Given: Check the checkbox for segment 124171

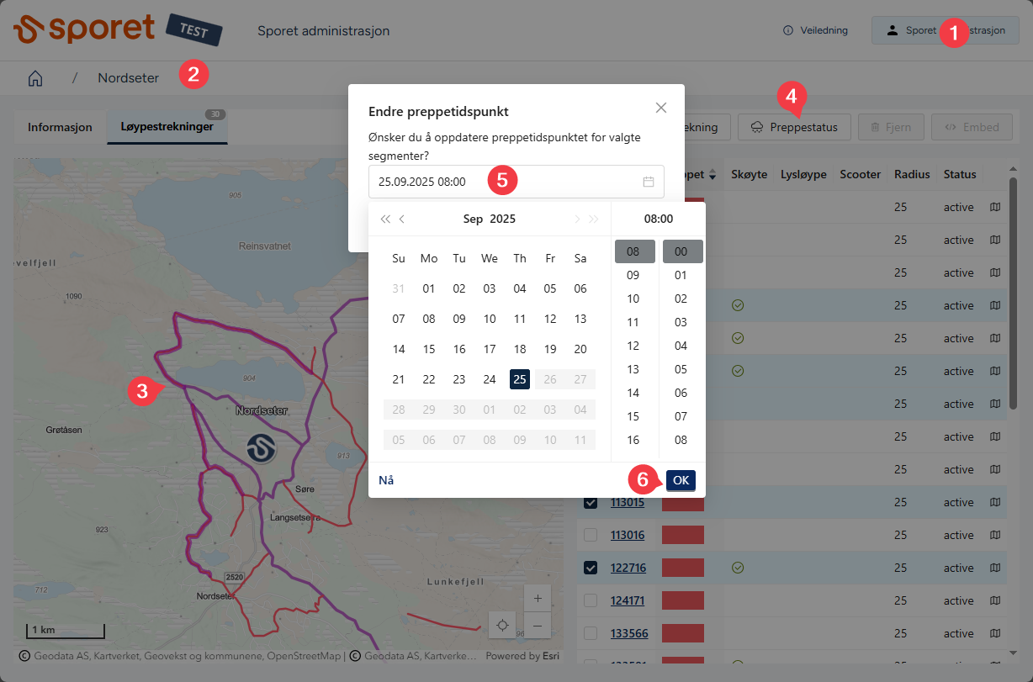Looking at the screenshot, I should [x=591, y=600].
